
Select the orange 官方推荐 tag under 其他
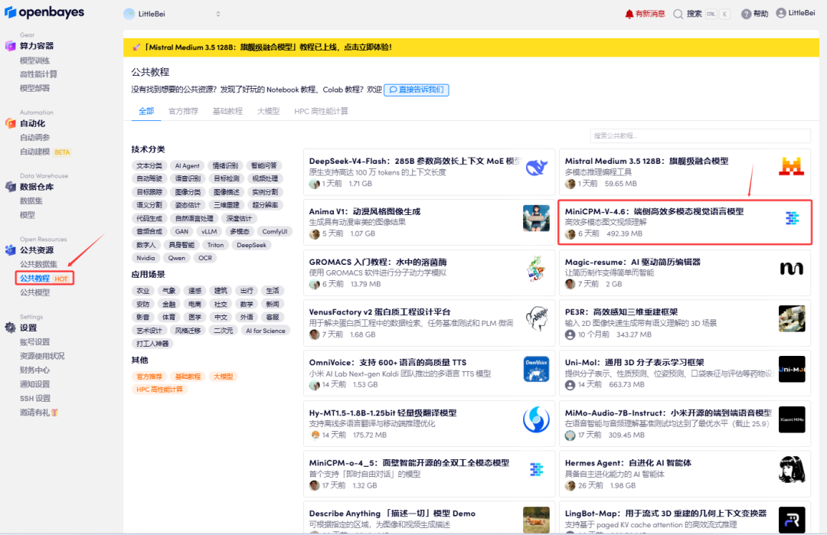pyautogui.click(x=149, y=377)
